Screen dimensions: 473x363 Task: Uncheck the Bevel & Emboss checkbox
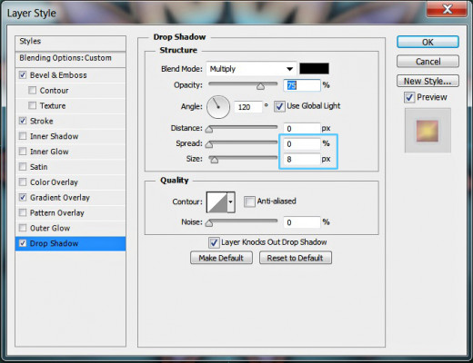pyautogui.click(x=23, y=75)
